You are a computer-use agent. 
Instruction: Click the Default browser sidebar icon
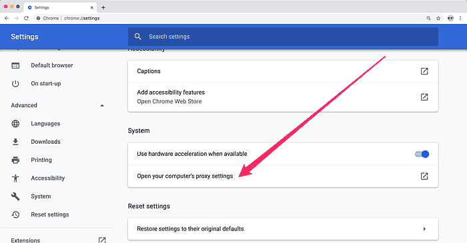click(x=15, y=65)
